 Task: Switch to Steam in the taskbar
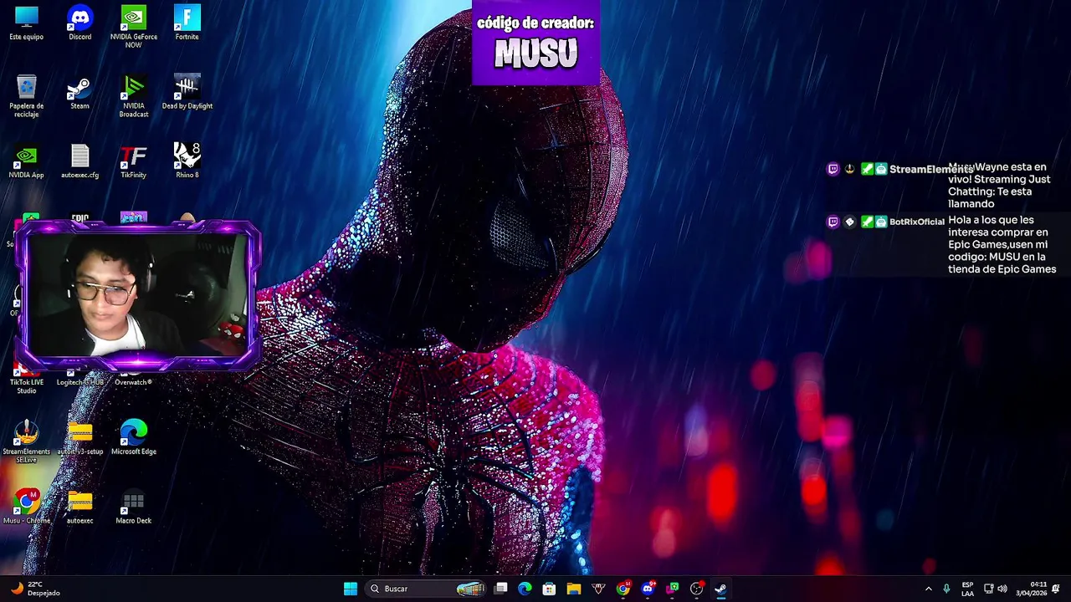click(x=720, y=589)
